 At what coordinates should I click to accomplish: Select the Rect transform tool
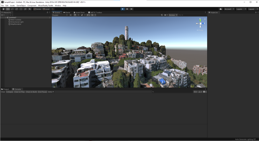[x=21, y=9]
